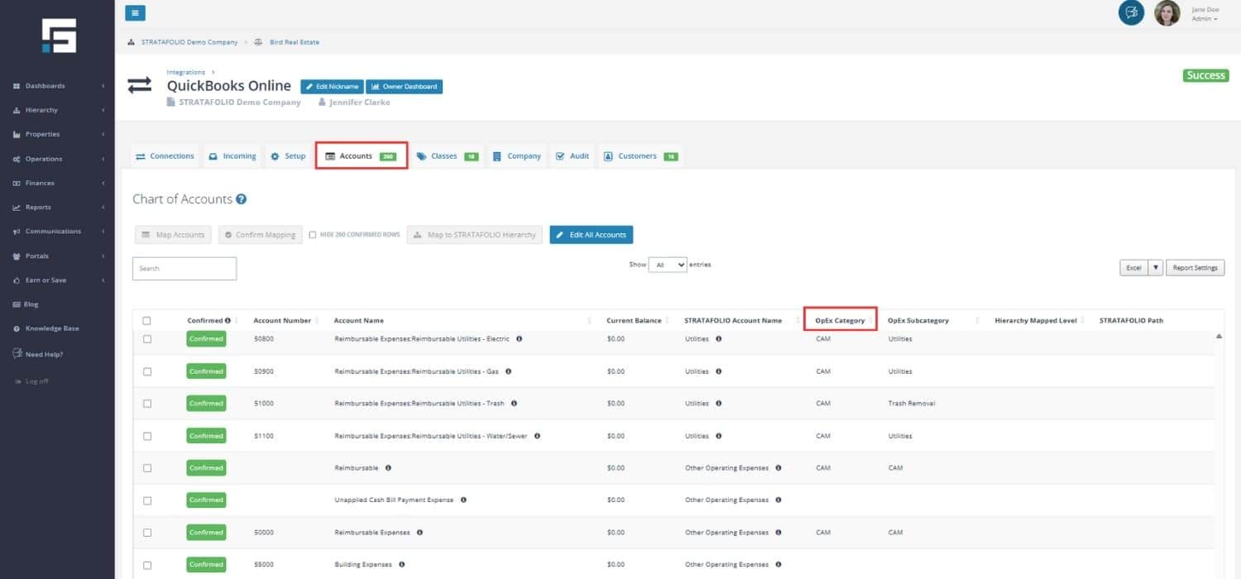Expand the Excel export dropdown arrow

pyautogui.click(x=1156, y=268)
